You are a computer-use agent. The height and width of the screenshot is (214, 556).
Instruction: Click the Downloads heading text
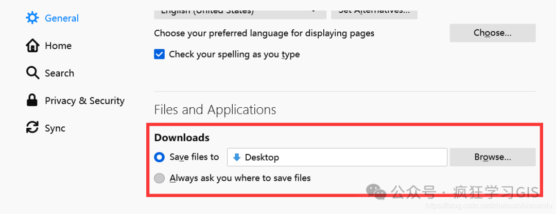pyautogui.click(x=182, y=138)
